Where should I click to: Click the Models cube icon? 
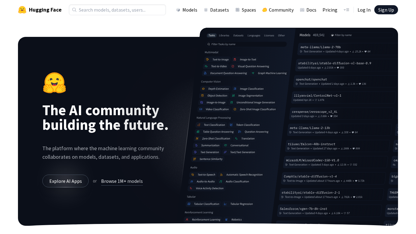point(178,10)
